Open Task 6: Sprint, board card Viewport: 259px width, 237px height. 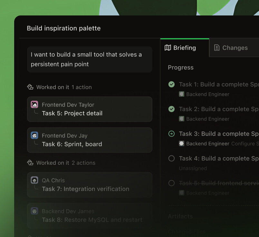(90, 140)
